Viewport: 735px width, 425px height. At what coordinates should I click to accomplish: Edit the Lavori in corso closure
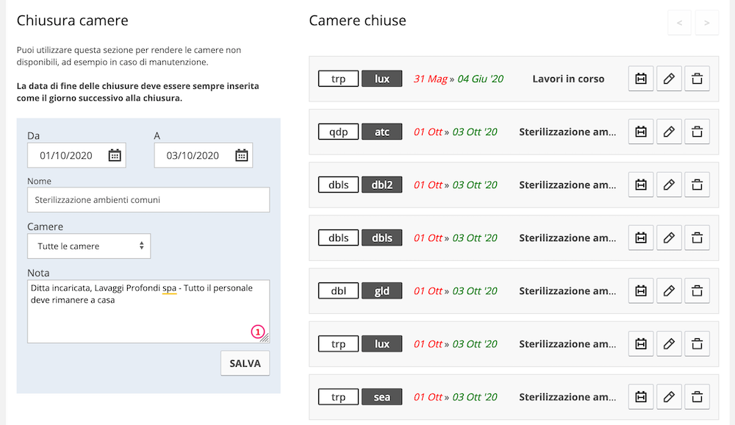point(669,79)
